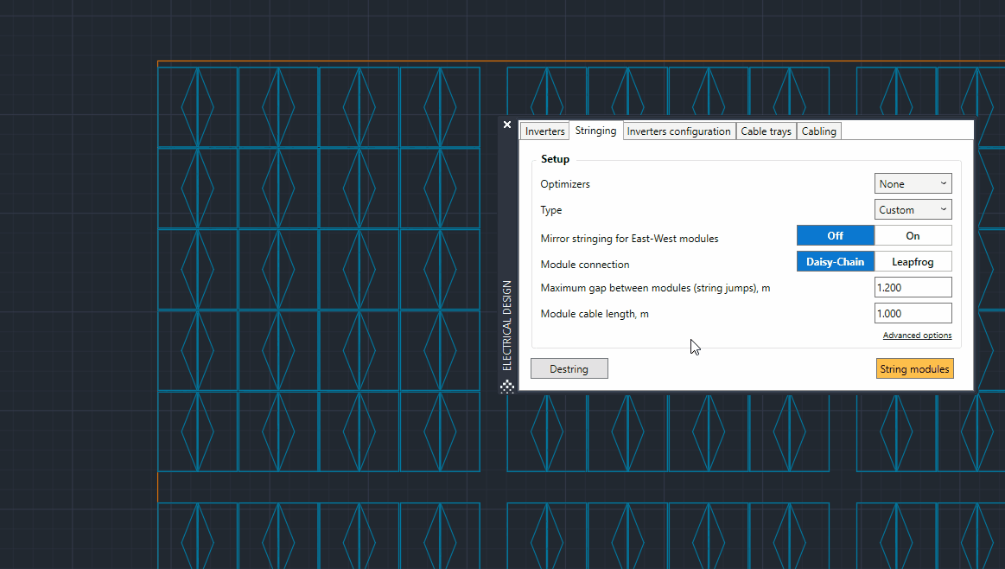Switch module connection to Leapfrog
This screenshot has width=1005, height=569.
tap(913, 261)
